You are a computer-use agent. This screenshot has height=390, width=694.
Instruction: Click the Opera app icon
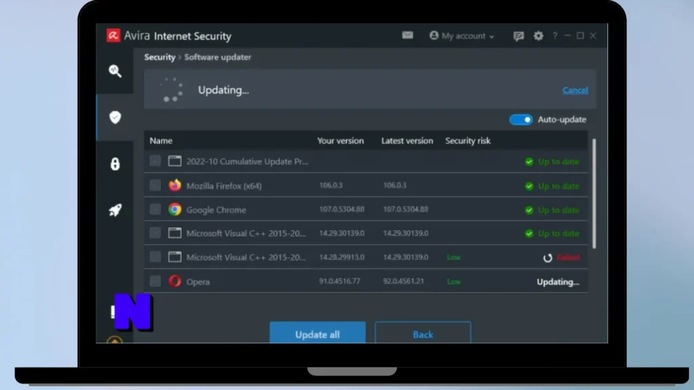click(175, 281)
